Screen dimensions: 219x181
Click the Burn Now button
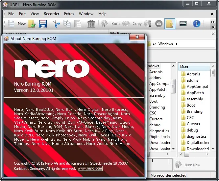pyautogui.click(x=194, y=165)
